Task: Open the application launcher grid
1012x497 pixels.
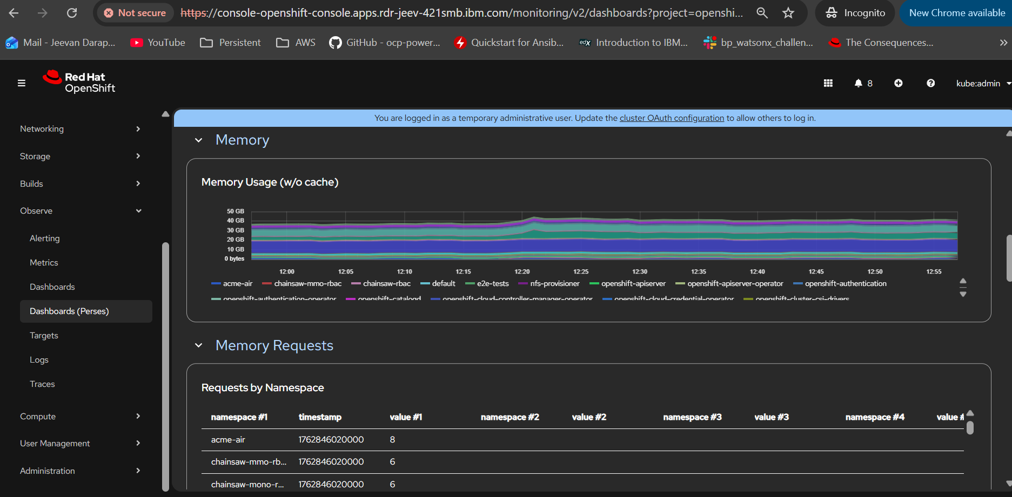Action: point(828,83)
